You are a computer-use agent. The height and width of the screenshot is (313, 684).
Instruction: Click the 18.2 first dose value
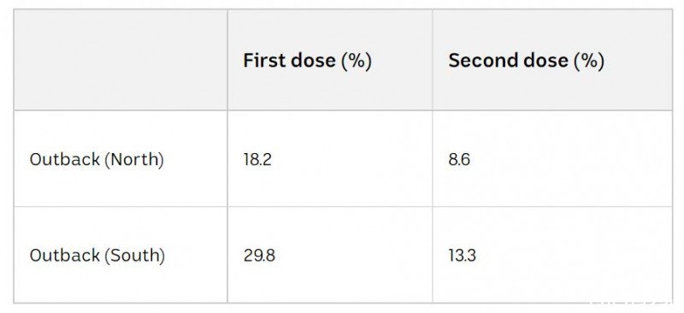pos(257,159)
